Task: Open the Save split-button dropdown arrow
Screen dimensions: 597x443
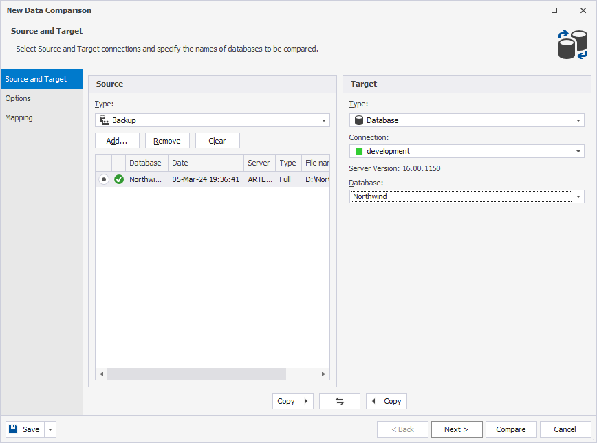Action: point(49,429)
